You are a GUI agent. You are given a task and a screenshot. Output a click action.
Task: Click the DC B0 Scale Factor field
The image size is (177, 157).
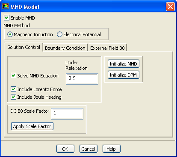point(67,114)
